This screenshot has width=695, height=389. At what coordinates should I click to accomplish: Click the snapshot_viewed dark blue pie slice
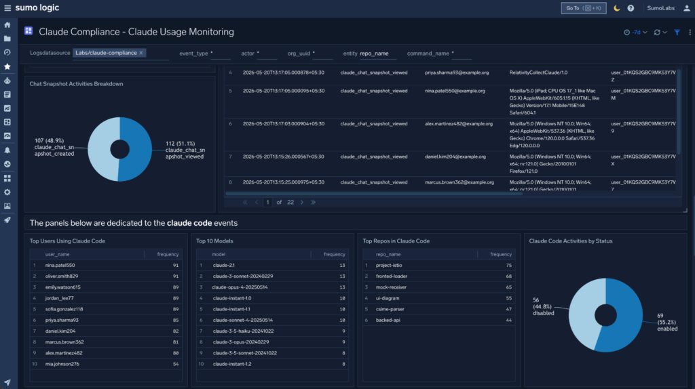click(140, 149)
